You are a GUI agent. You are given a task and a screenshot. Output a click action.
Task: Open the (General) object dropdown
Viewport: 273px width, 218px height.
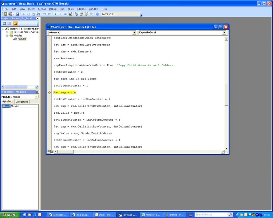click(x=134, y=32)
